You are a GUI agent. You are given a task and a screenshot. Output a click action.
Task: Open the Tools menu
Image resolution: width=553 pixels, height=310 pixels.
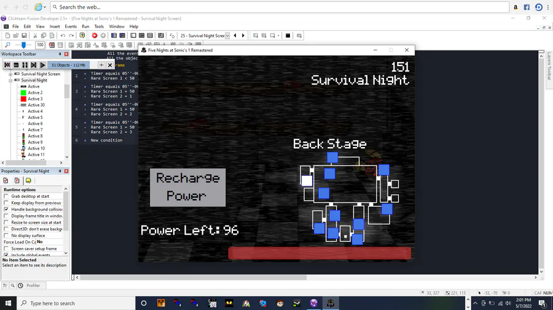coord(99,26)
